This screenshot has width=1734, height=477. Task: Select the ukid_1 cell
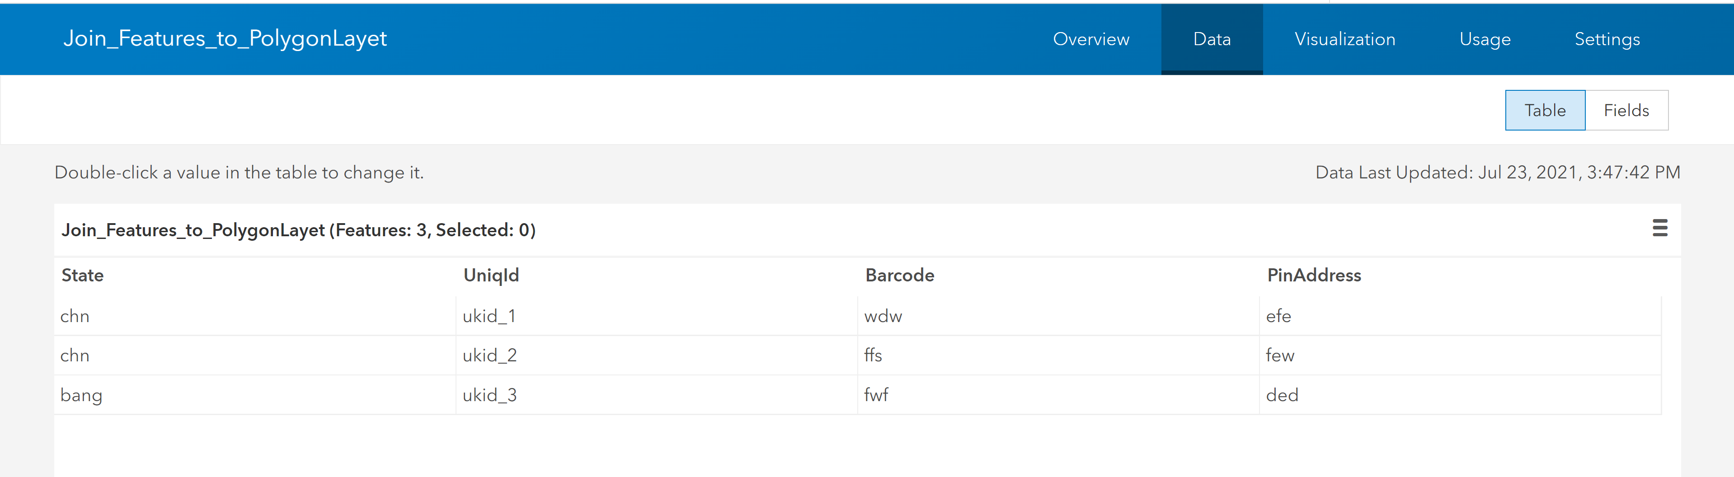point(489,316)
